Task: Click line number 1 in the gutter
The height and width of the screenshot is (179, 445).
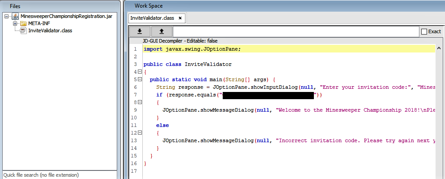Action: pos(135,49)
